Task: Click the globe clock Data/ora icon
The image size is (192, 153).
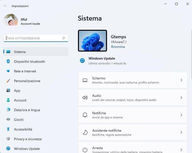Action: tap(8, 110)
